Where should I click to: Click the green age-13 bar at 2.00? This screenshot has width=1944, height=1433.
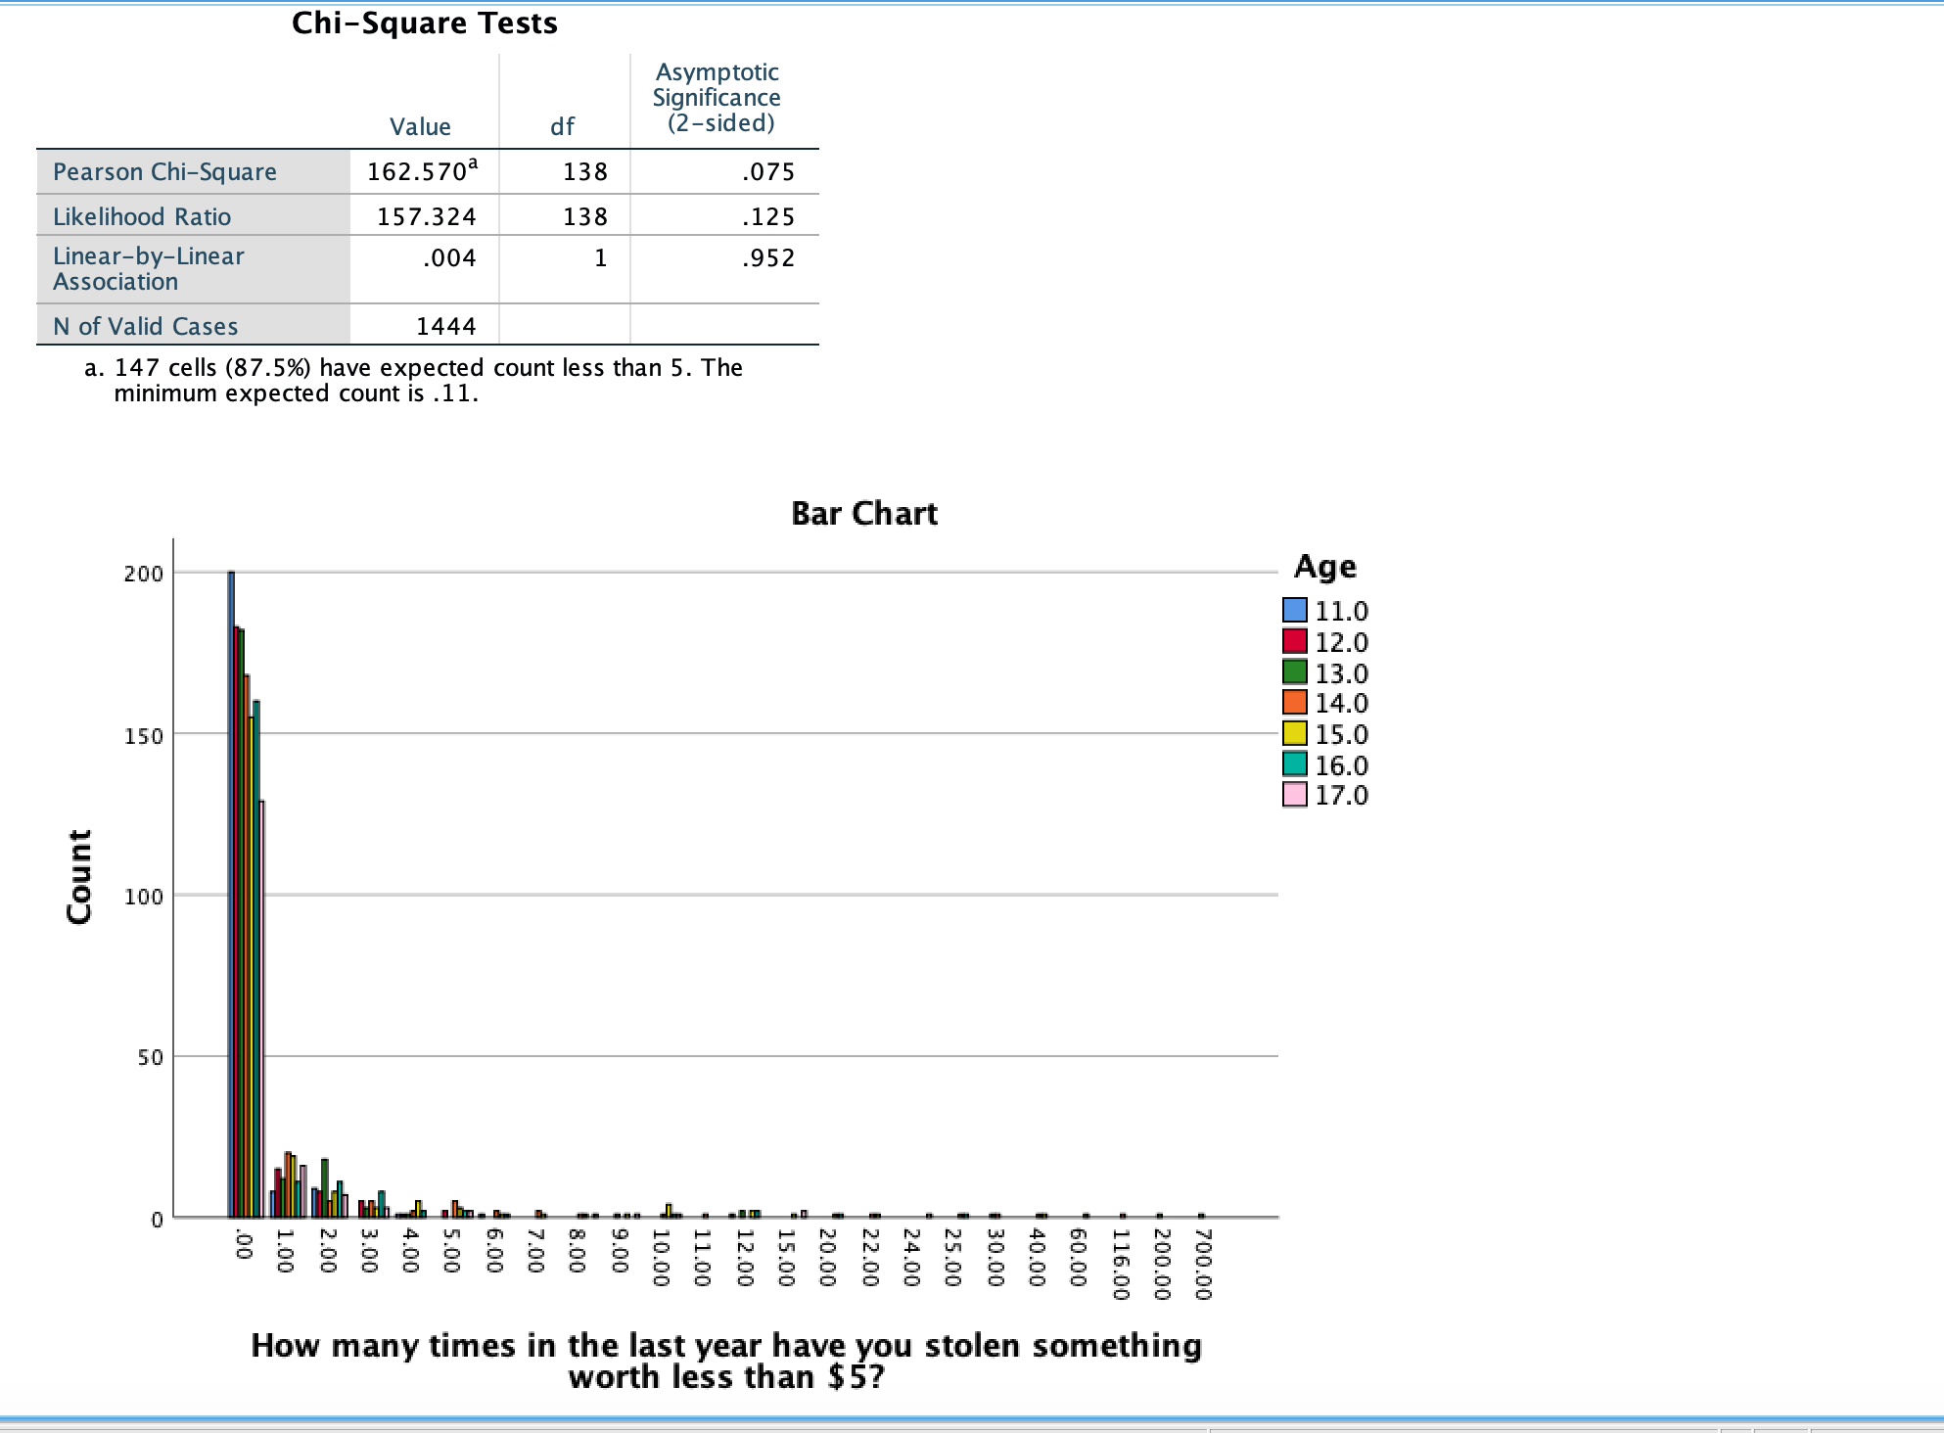pyautogui.click(x=325, y=1187)
